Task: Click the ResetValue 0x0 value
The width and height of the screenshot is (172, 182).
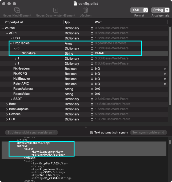Action: [97, 94]
